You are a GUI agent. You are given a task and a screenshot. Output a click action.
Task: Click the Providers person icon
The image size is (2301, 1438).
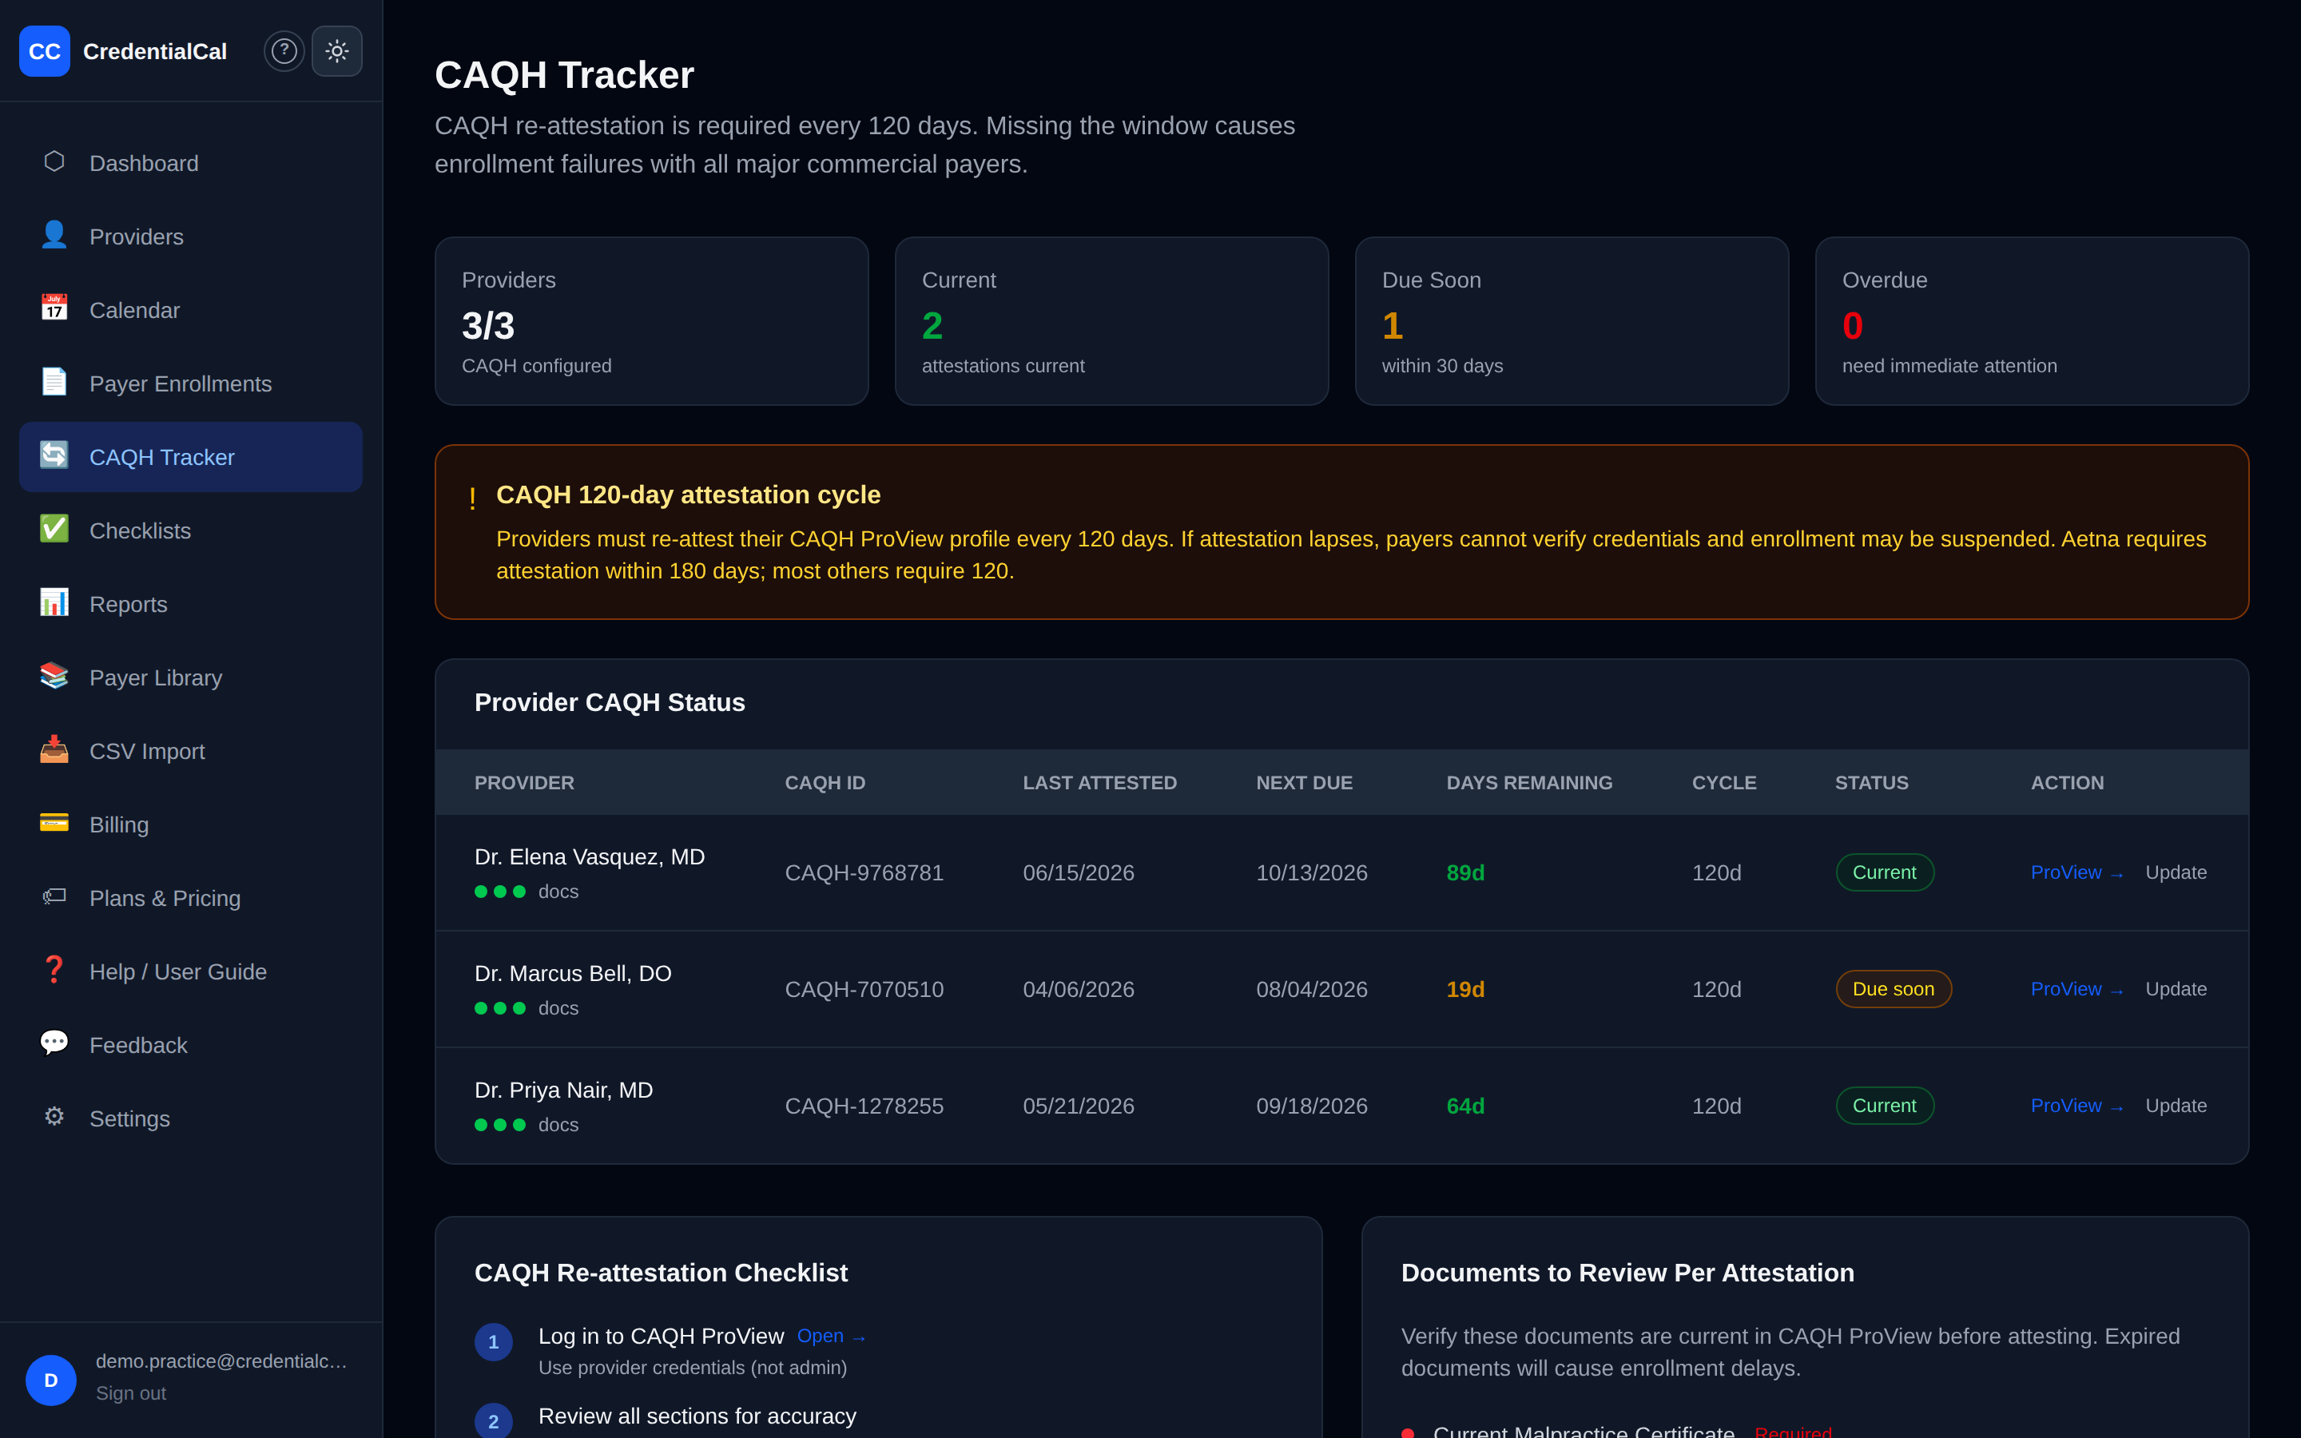[x=54, y=235]
